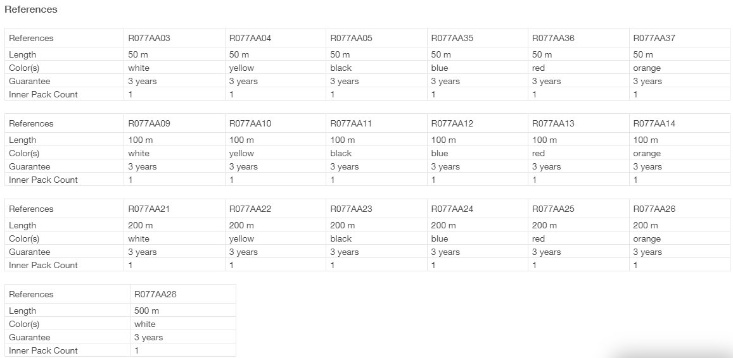This screenshot has width=733, height=358.
Task: Select the R077AA37 orange reference
Action: pos(654,39)
